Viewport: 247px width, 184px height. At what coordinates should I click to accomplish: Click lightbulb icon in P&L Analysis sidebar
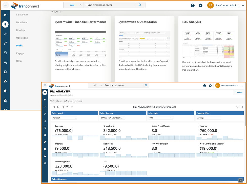point(45,100)
